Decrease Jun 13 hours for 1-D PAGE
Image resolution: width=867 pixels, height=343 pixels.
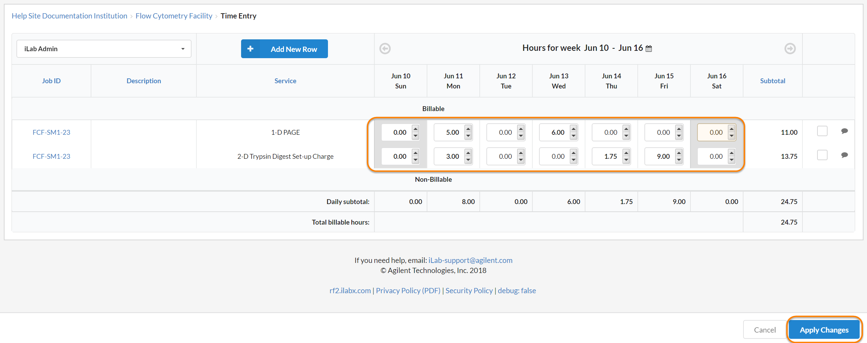[574, 136]
